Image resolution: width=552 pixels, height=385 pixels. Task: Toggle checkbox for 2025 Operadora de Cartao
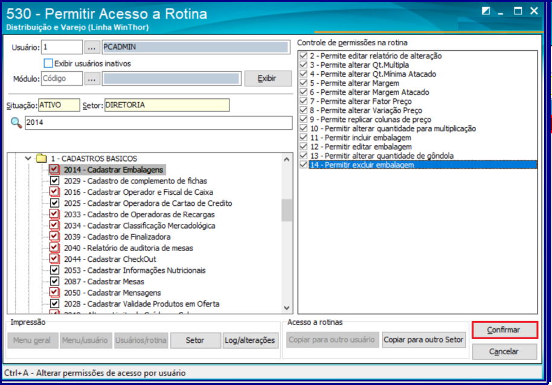click(54, 203)
